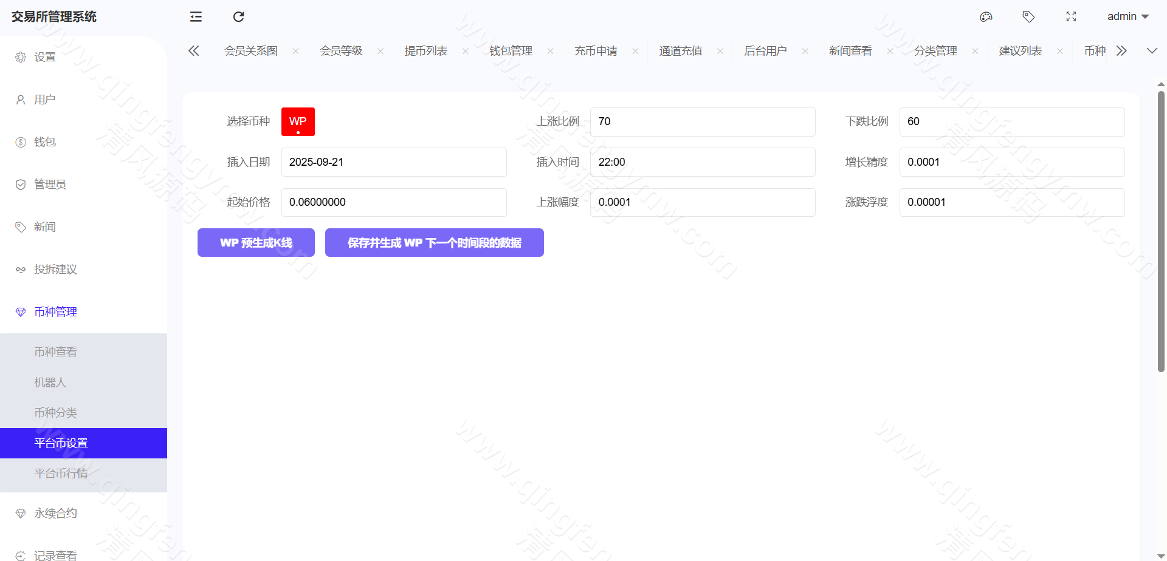Select the 钱包 sidebar icon

[x=20, y=141]
